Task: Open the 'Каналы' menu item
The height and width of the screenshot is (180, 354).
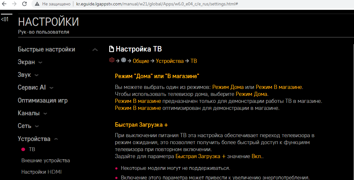Action: coord(29,113)
